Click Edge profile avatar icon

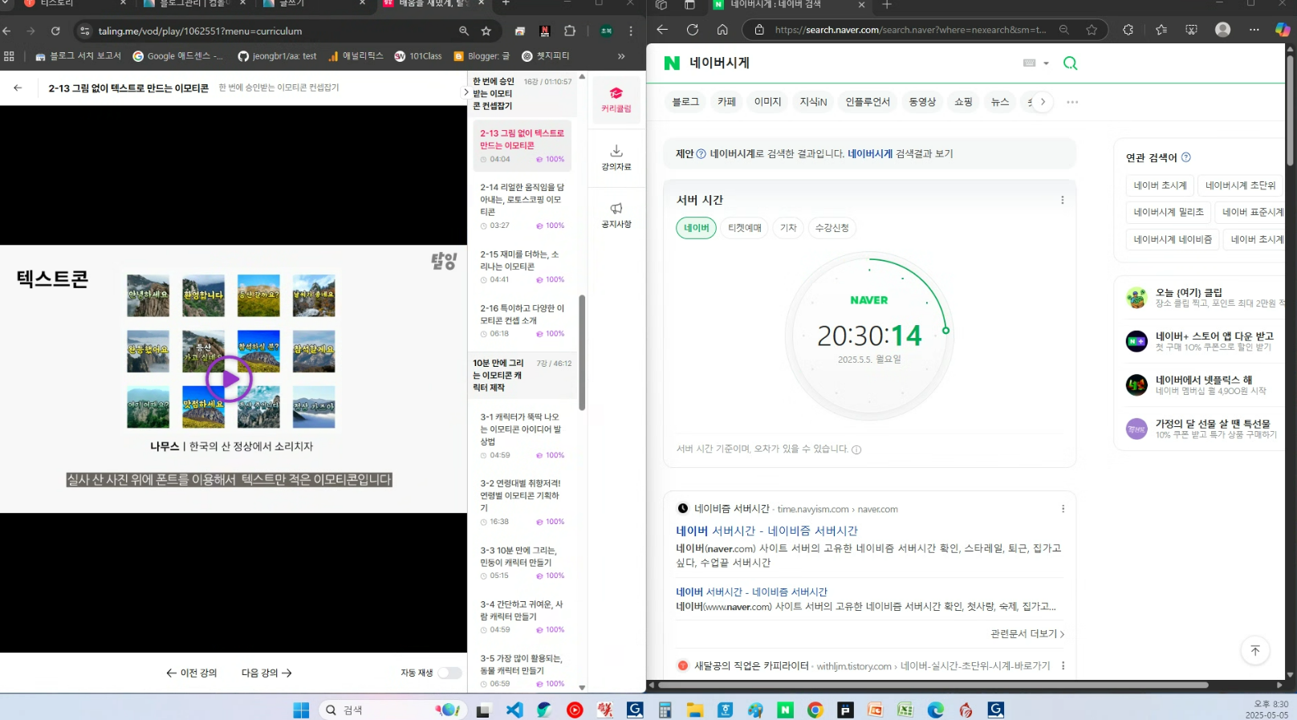click(1222, 30)
